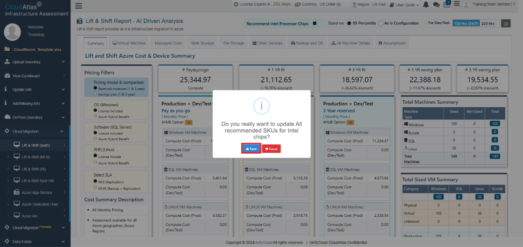This screenshot has height=247, width=523.
Task: Open the notifications bell icon
Action: pos(426,4)
